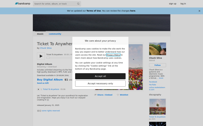Click the '$1' price text

[x=66, y=80]
